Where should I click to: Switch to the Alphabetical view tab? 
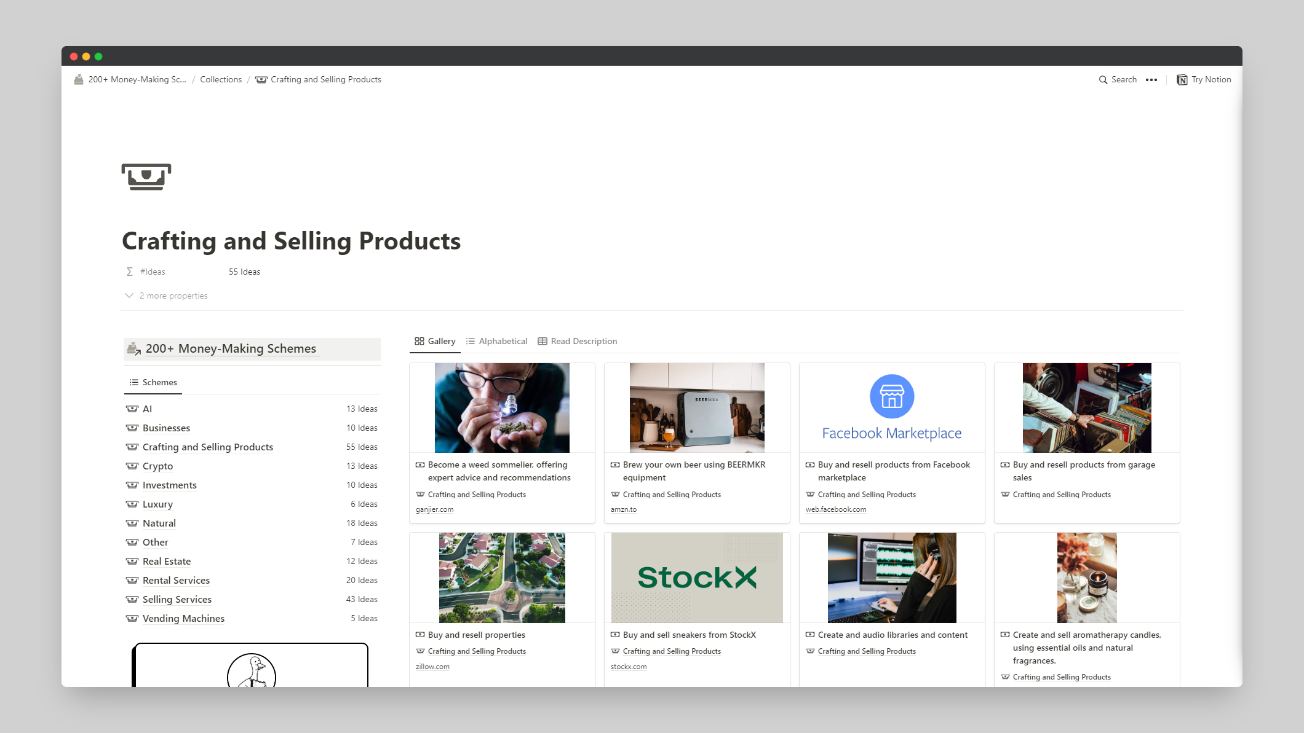[x=496, y=341]
